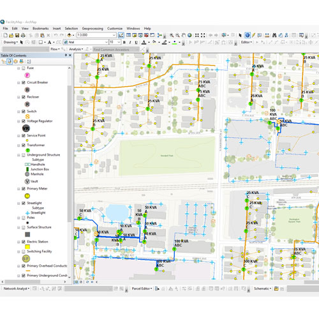Activate the Identify tool
Image resolution: width=319 pixels, height=319 pixels.
click(x=248, y=35)
